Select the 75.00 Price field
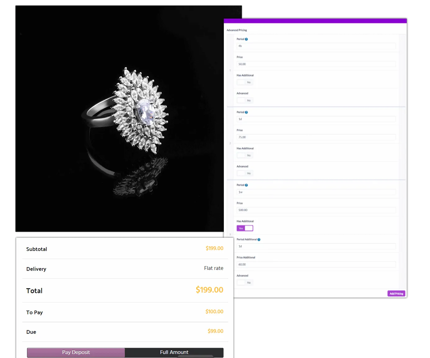430x358 pixels. [x=316, y=137]
